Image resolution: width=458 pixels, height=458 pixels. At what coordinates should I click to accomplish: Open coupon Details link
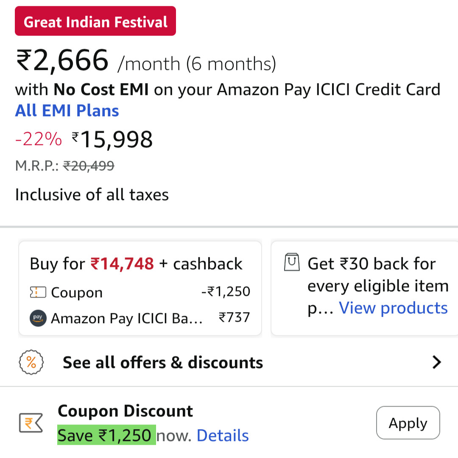[x=223, y=436]
